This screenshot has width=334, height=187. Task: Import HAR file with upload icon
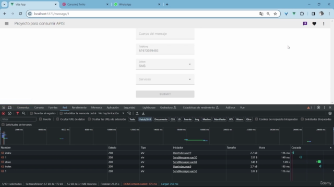(137, 113)
